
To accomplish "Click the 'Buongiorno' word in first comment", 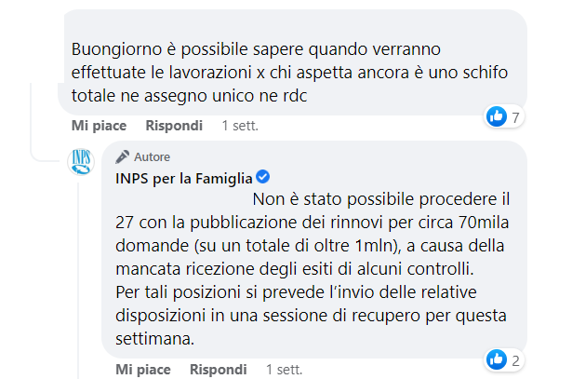I will (x=117, y=49).
